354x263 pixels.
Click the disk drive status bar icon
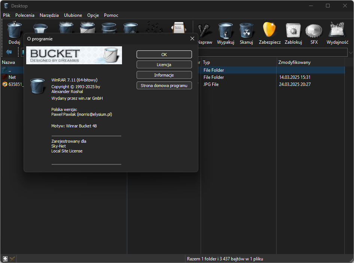[x=5, y=259]
